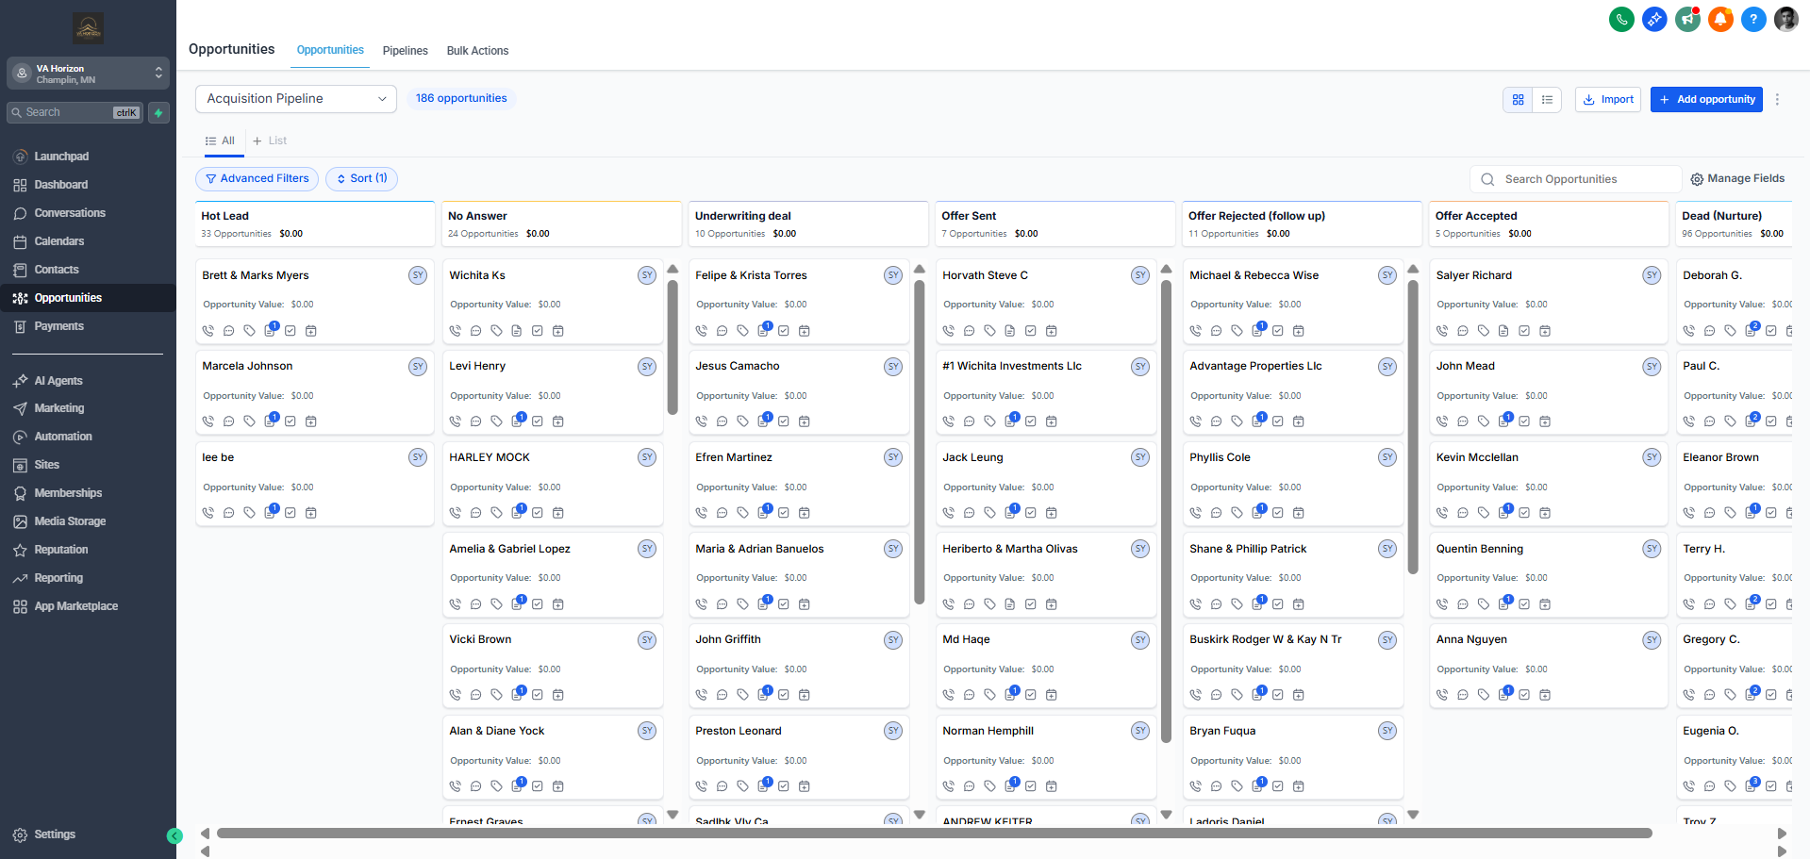Switch to the Pipelines tab
The image size is (1810, 859).
coord(405,51)
